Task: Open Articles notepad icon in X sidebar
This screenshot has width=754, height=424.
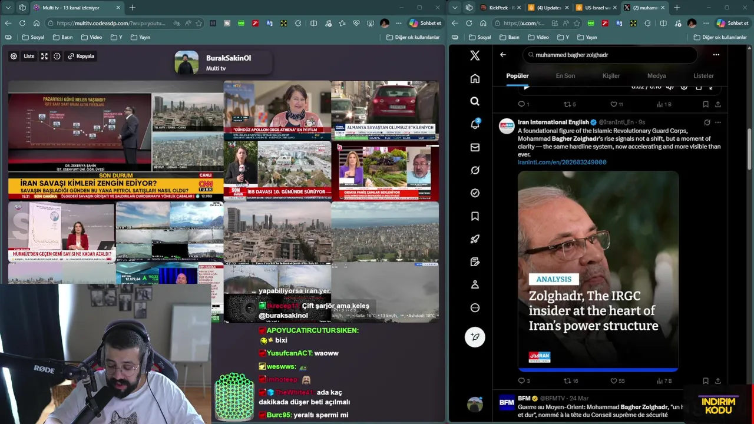Action: (x=475, y=261)
